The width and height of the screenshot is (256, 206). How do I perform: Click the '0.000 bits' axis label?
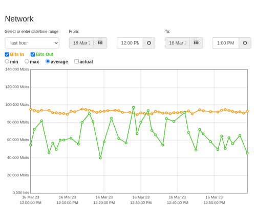(21, 193)
